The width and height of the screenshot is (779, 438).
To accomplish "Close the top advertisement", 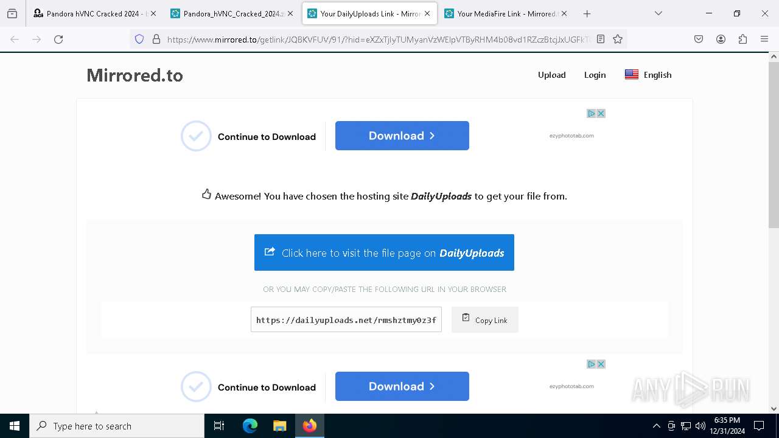I will click(x=601, y=113).
